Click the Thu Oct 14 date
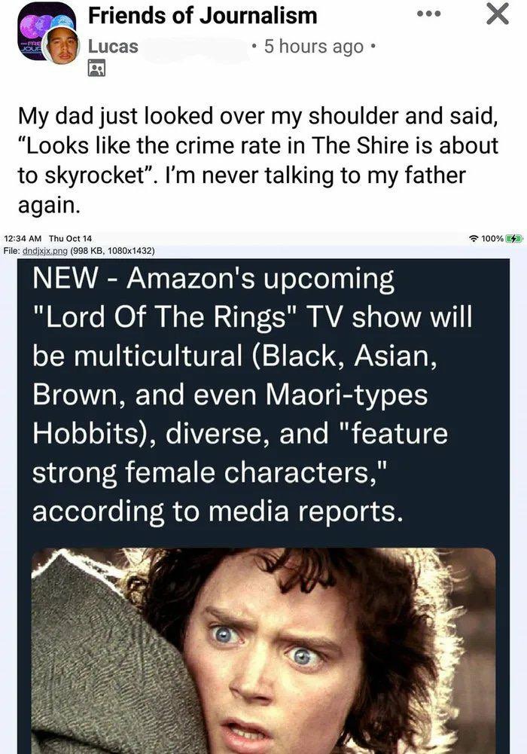527x754 pixels. (x=70, y=239)
